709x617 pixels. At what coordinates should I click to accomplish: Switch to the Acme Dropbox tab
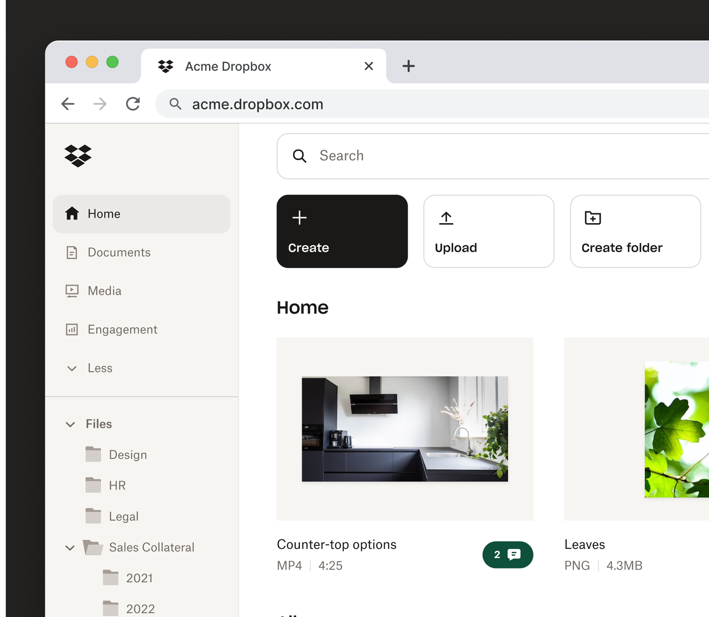pyautogui.click(x=228, y=67)
